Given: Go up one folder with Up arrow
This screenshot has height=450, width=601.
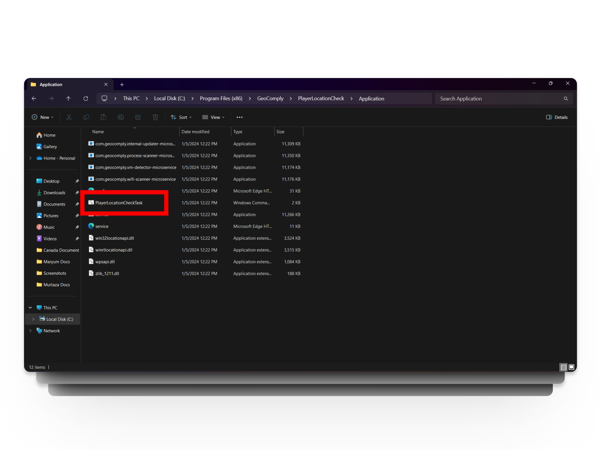Looking at the screenshot, I should click(68, 98).
